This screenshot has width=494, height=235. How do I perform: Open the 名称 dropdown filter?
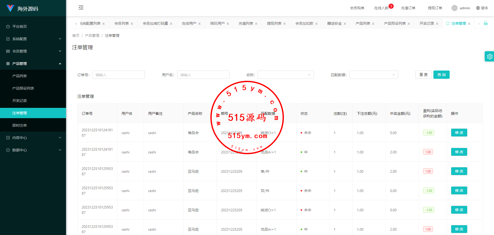point(285,75)
